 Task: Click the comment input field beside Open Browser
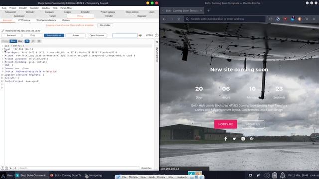pos(125,35)
